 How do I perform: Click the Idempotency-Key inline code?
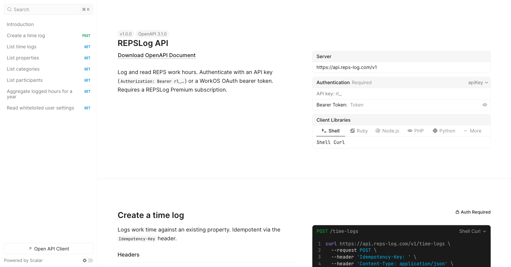pos(137,239)
